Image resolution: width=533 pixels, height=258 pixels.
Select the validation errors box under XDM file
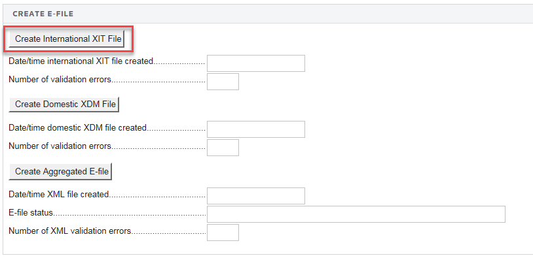[x=223, y=148]
